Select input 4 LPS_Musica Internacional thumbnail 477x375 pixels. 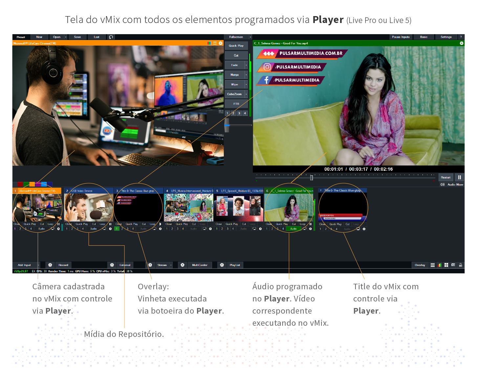pyautogui.click(x=189, y=208)
